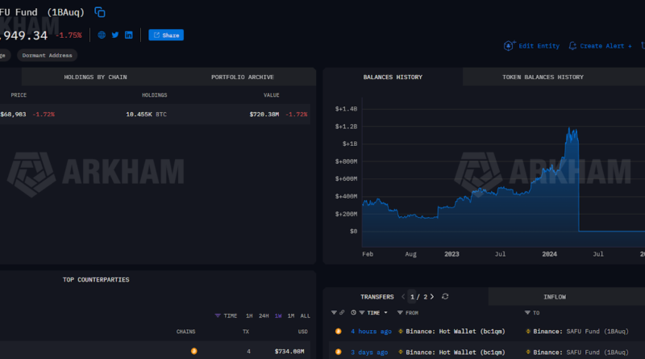Open Binance Hot Wallet sender, 4 hours ago row
Screen dimensions: 645x359
(456, 332)
